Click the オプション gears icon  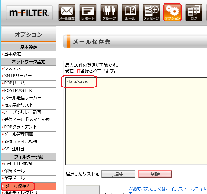pos(173,13)
